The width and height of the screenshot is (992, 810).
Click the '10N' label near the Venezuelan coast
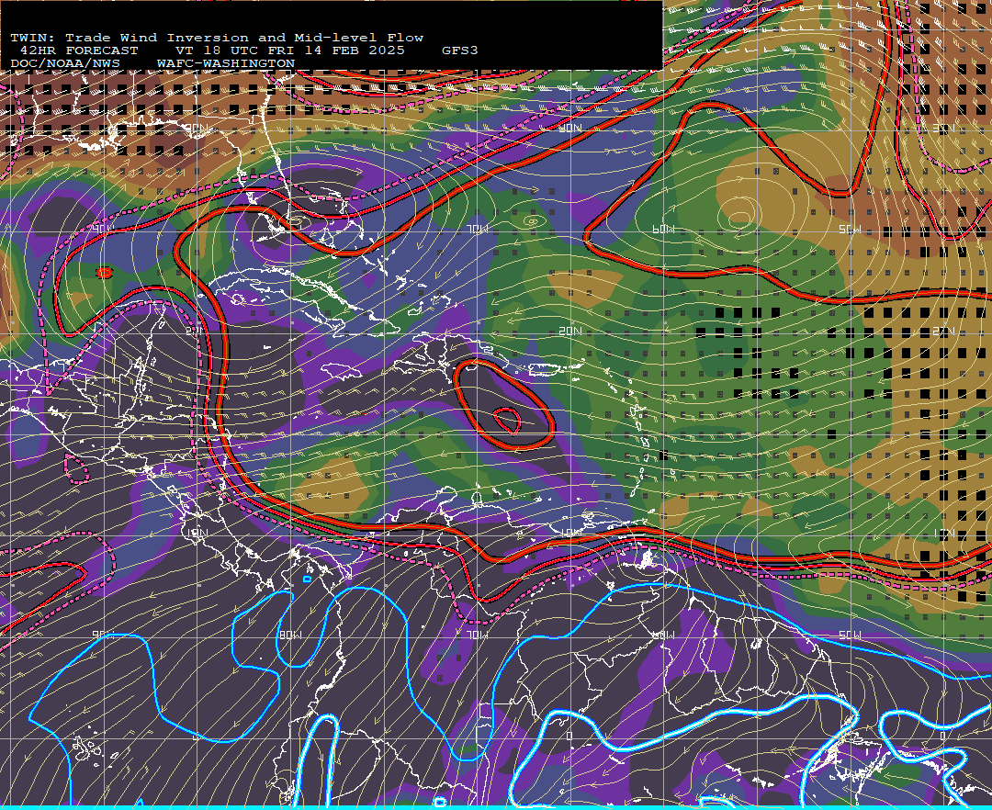pyautogui.click(x=570, y=533)
